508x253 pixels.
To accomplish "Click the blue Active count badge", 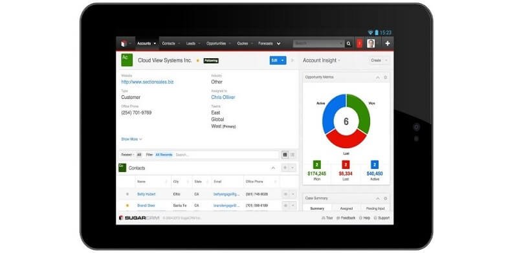I will coord(375,164).
